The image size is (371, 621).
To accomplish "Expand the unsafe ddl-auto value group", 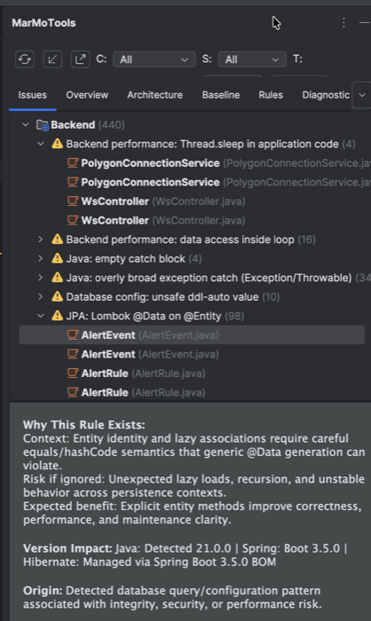I will point(41,296).
